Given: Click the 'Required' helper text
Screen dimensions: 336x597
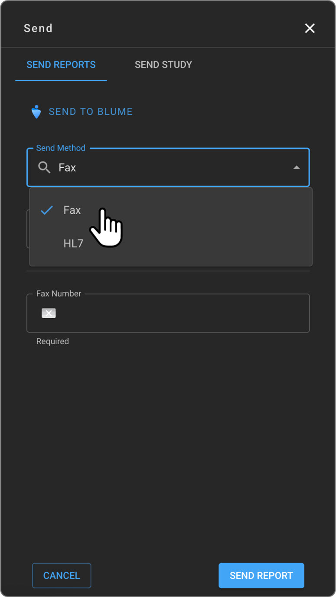Looking at the screenshot, I should (52, 341).
